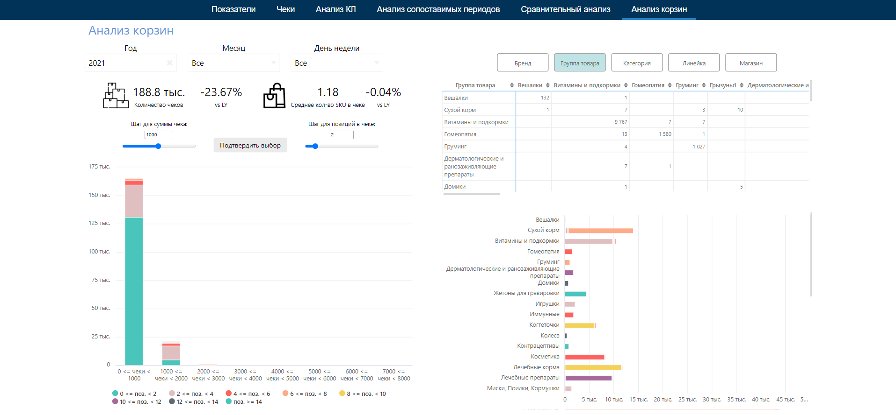
Task: Choose the Категория button
Action: (x=637, y=63)
